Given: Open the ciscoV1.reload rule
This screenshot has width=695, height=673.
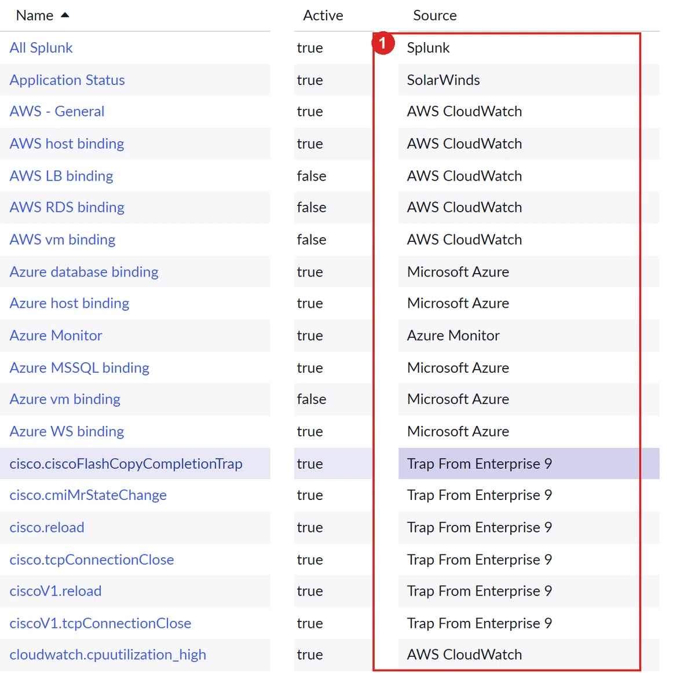Looking at the screenshot, I should point(56,591).
